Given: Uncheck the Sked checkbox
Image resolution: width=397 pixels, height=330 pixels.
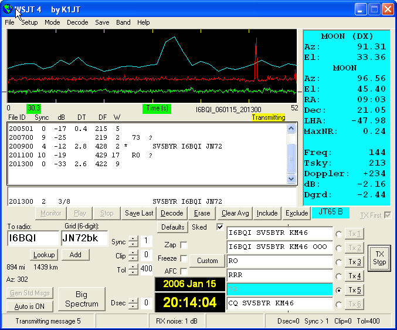Looking at the screenshot, I should click(219, 227).
